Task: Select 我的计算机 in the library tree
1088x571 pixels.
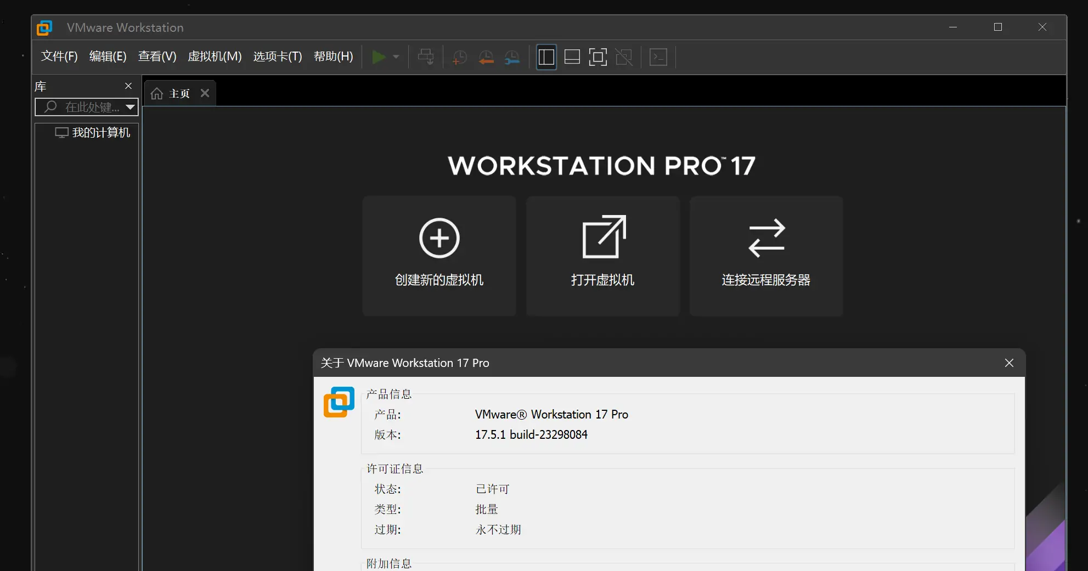Action: click(93, 133)
